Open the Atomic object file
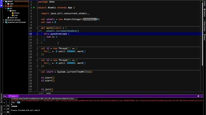The image size is (206, 115). point(16,13)
